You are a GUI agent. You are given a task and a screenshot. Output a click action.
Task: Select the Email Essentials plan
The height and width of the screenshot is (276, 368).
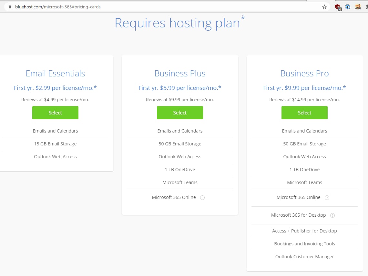[56, 113]
